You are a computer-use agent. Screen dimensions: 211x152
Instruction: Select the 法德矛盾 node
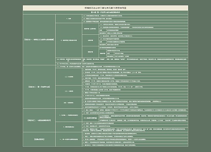(x=90, y=40)
